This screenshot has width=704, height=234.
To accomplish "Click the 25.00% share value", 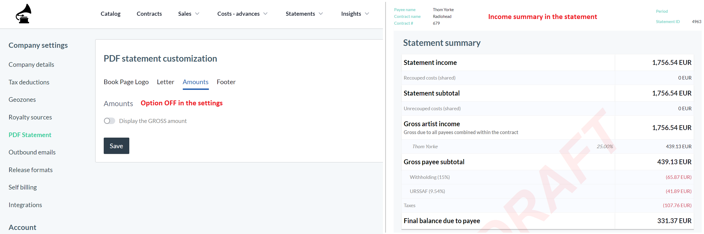I will (605, 147).
